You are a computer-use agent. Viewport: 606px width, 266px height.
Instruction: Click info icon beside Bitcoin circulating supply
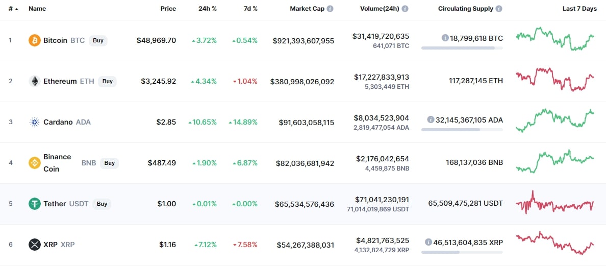[x=445, y=38]
